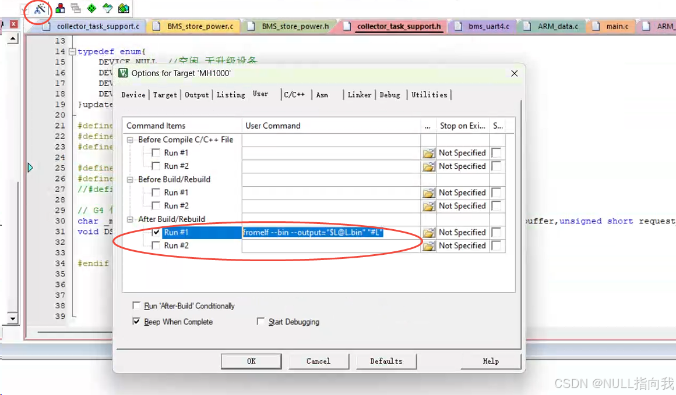
Task: Click the side panel scroll down arrow
Action: point(13,319)
